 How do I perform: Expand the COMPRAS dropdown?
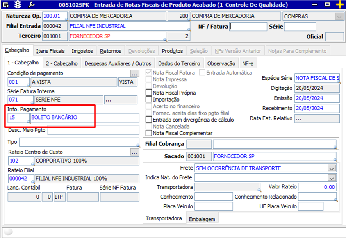(339, 16)
